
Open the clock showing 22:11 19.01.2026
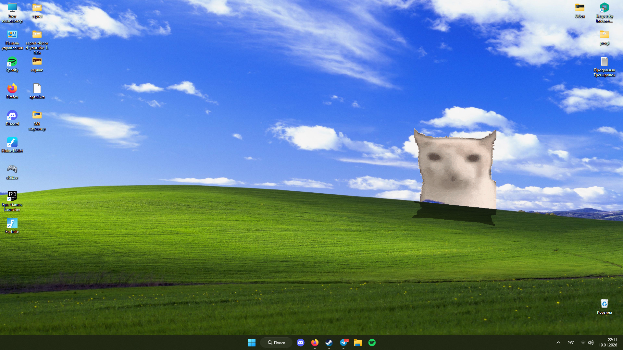point(608,343)
